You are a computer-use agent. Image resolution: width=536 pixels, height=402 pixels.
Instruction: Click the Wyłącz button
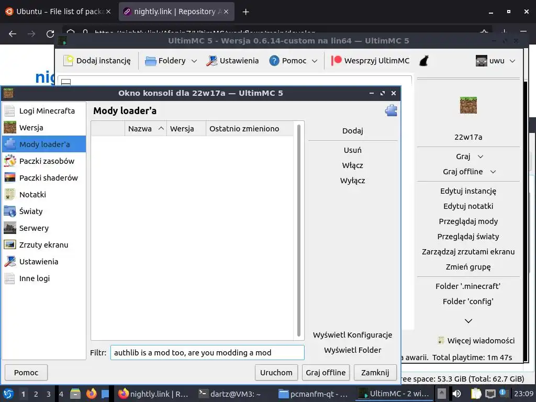352,181
